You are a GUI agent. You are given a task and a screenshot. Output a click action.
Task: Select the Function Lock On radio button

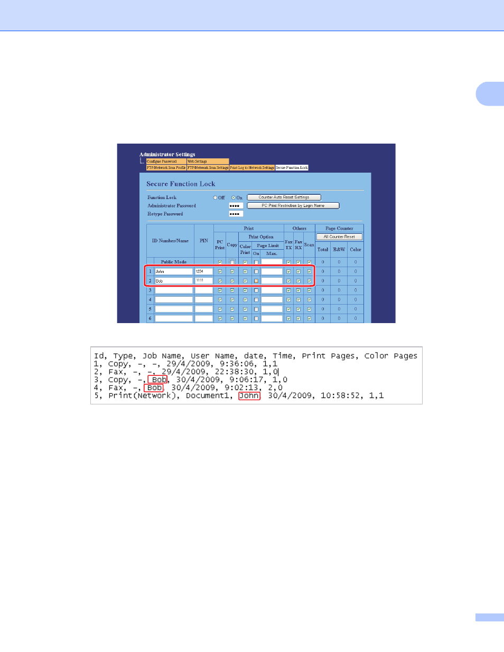(234, 197)
